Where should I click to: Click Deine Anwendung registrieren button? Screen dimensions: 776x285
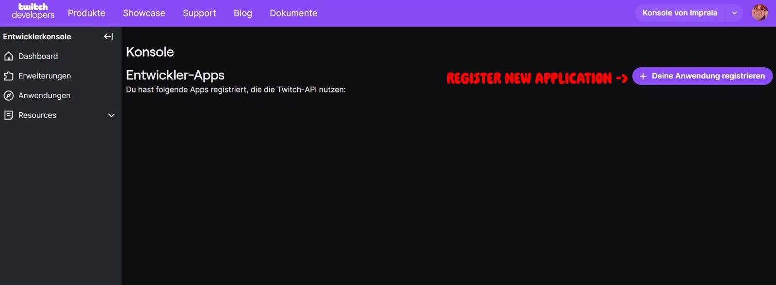(x=702, y=76)
